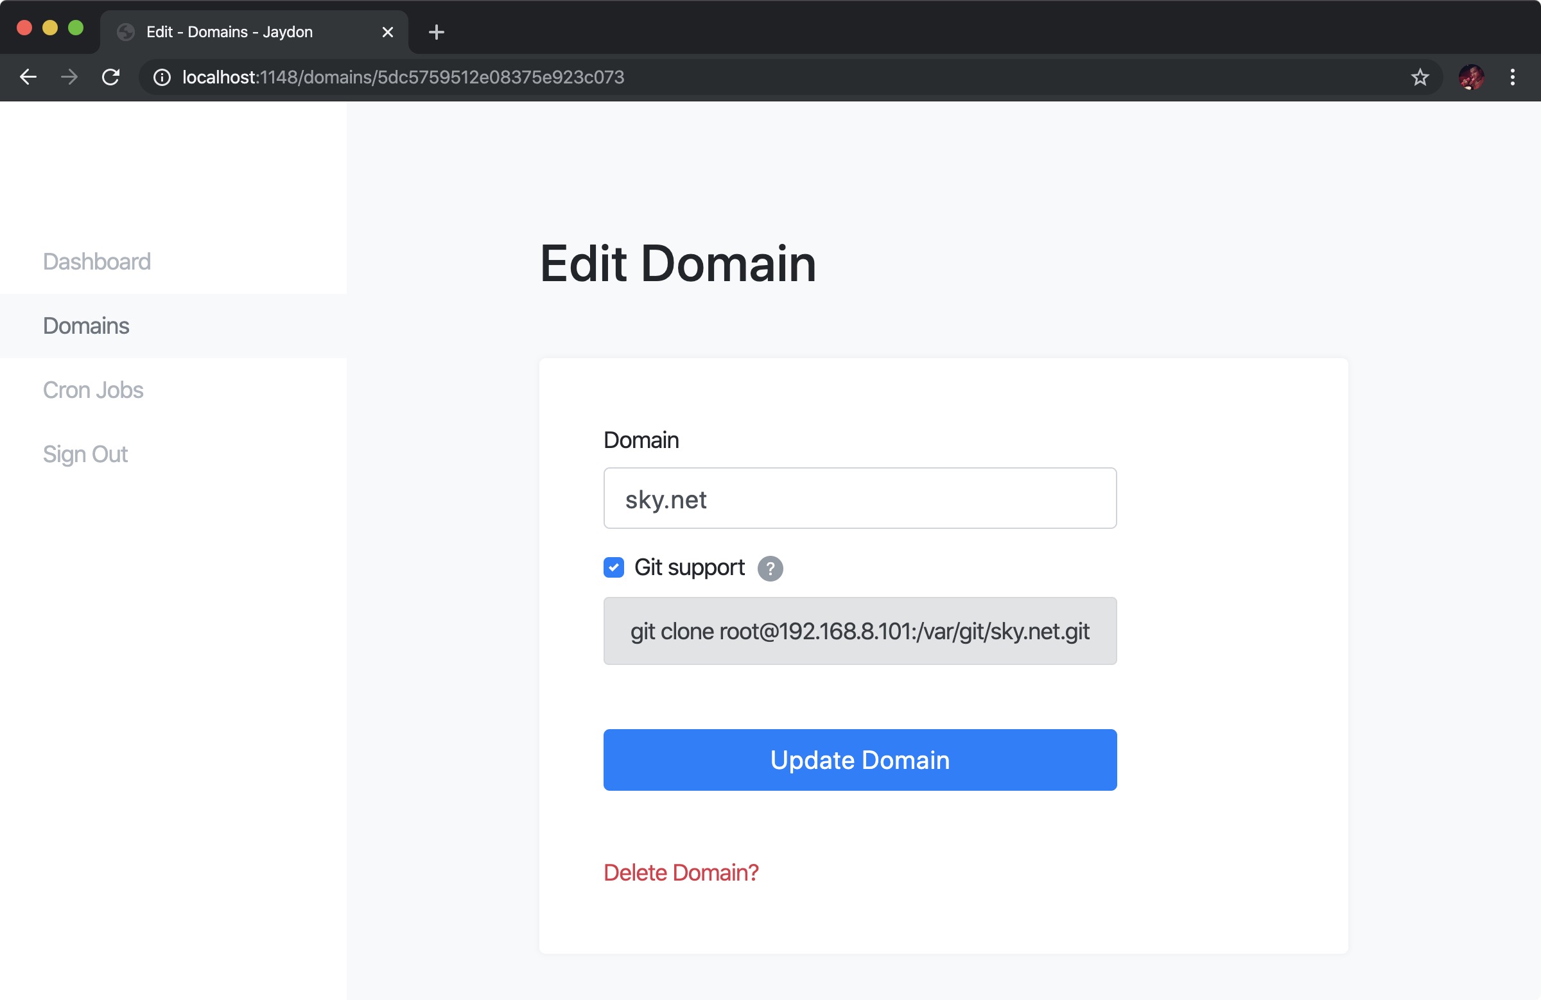The width and height of the screenshot is (1541, 1000).
Task: Click the Delete Domain? link
Action: tap(681, 872)
